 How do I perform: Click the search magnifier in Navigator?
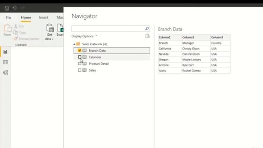(147, 29)
